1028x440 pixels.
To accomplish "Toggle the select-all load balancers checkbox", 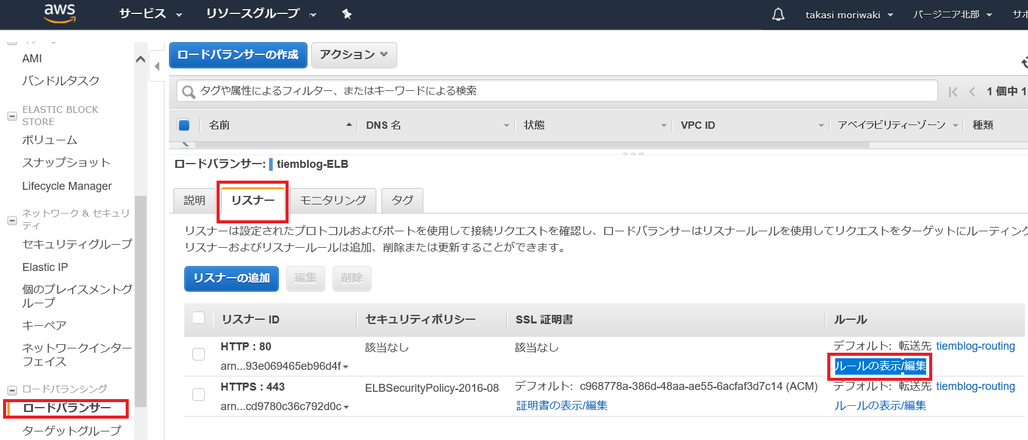I will [x=184, y=125].
